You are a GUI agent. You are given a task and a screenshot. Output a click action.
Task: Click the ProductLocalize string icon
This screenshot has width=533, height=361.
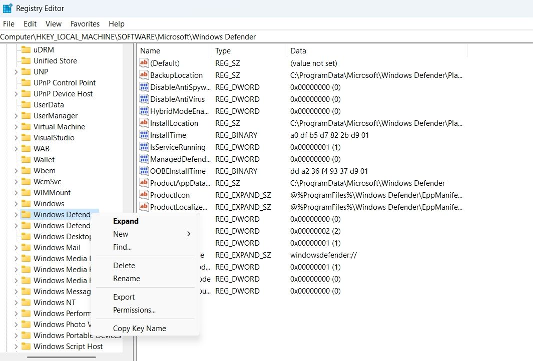(144, 207)
